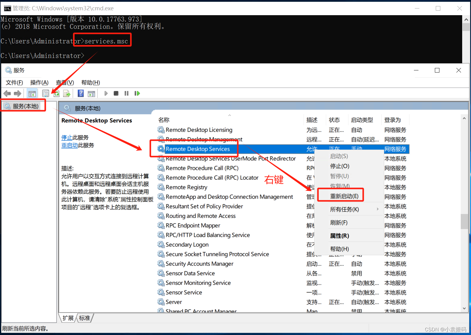Sort by the 描述 column header

[x=315, y=120]
